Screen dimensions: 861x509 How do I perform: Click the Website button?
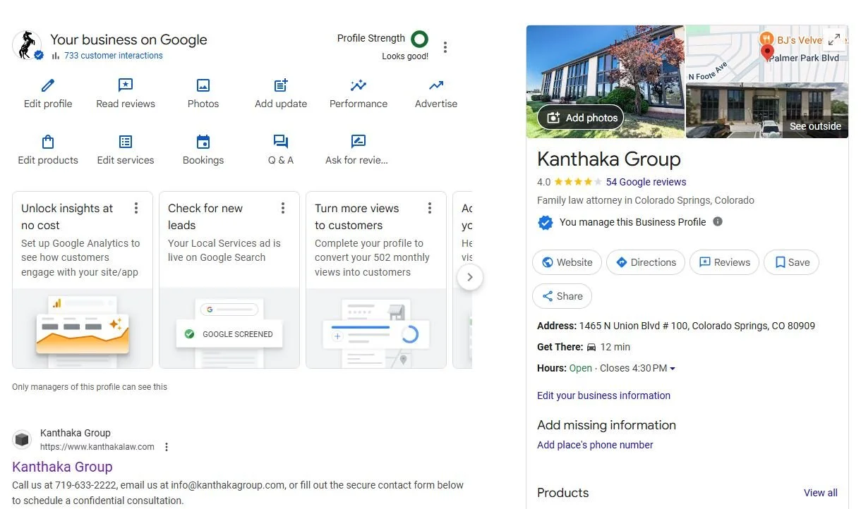tap(567, 262)
